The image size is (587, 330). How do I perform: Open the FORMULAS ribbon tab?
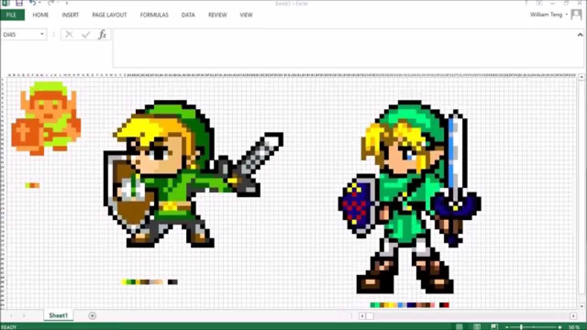pyautogui.click(x=154, y=15)
